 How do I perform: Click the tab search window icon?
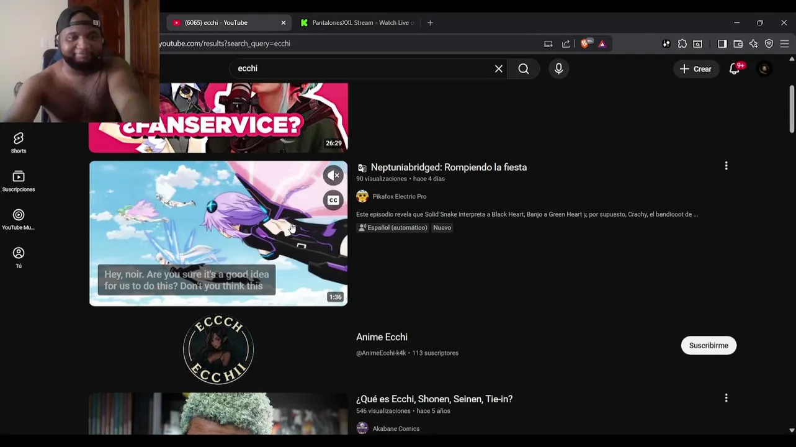(698, 43)
